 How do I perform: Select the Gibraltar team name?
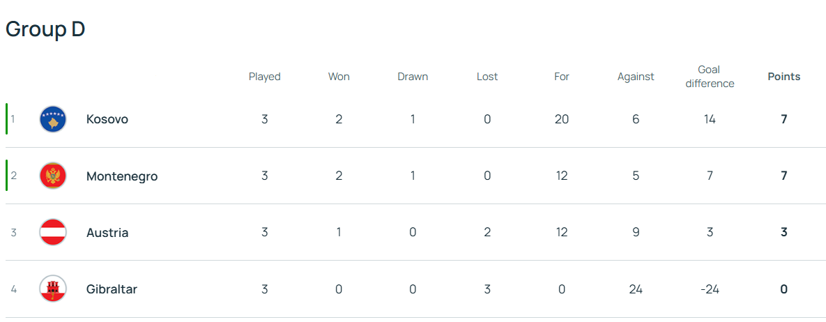click(x=112, y=289)
